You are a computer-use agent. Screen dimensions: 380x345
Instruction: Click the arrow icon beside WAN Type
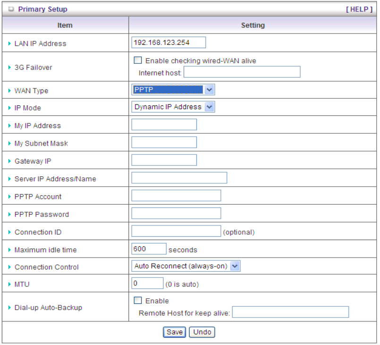(10, 91)
